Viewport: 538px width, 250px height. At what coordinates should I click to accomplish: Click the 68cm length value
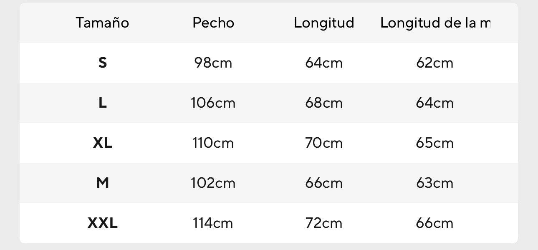(x=324, y=103)
